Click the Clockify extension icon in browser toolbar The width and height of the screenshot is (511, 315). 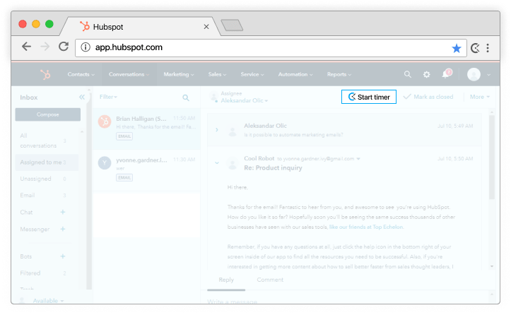475,48
